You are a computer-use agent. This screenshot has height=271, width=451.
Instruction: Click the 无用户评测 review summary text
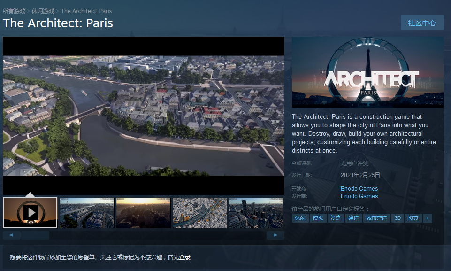pos(354,163)
